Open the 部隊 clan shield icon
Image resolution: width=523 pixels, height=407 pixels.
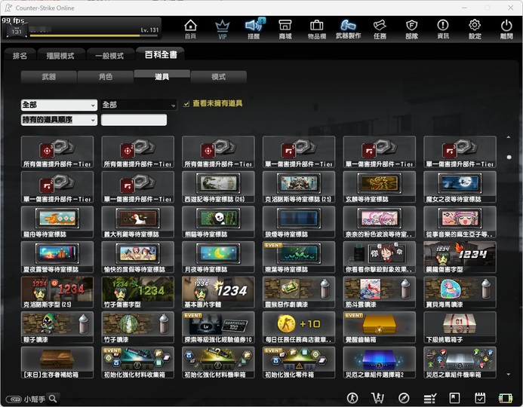tap(411, 29)
